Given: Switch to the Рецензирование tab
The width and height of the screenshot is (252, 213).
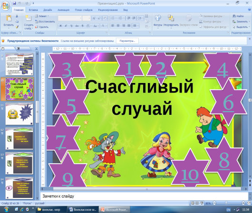Looking at the screenshot, I should click(108, 10).
